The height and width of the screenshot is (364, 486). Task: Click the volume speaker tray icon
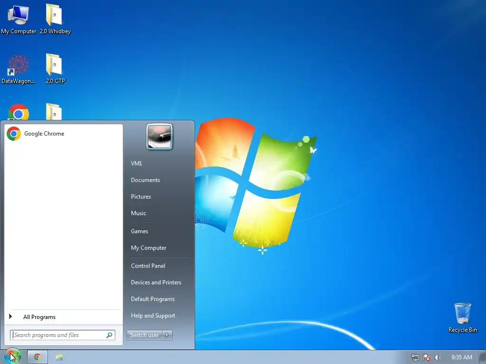[438, 357]
